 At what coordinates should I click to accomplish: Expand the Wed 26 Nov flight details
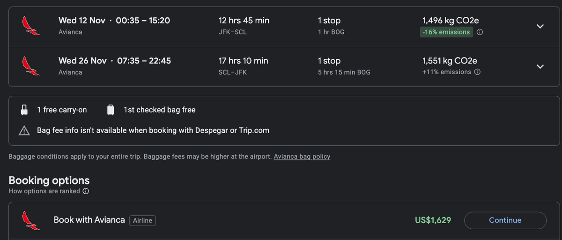coord(540,66)
